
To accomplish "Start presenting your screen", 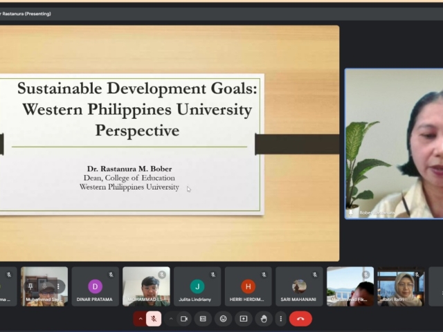I will (x=243, y=319).
